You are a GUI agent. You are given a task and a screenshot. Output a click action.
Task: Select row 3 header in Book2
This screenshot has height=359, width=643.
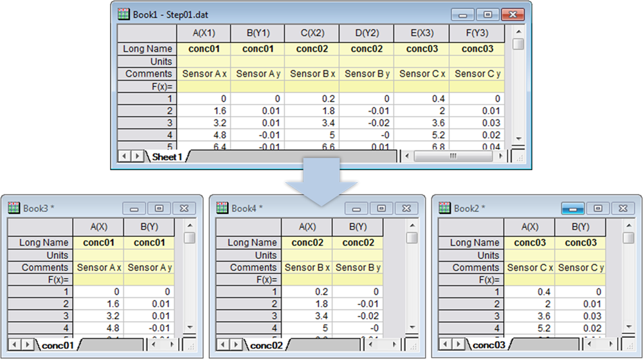[x=471, y=316]
